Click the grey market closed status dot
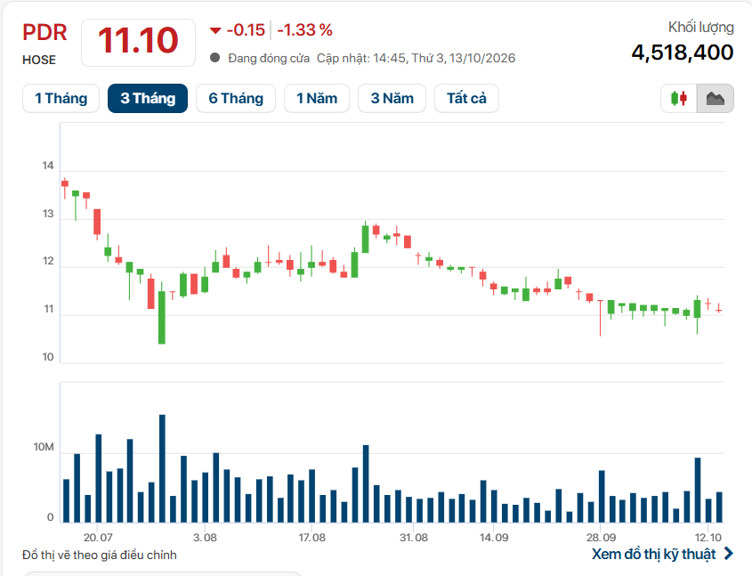The image size is (752, 576). tap(214, 58)
